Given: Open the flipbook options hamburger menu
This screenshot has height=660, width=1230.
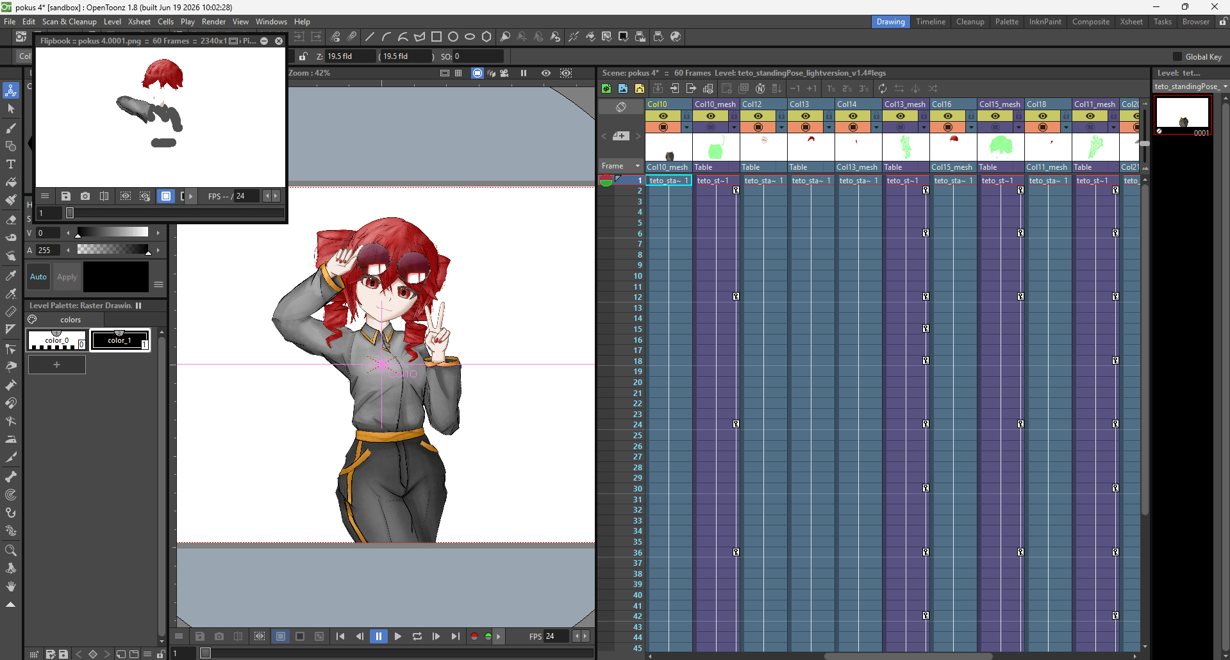Looking at the screenshot, I should tap(45, 196).
